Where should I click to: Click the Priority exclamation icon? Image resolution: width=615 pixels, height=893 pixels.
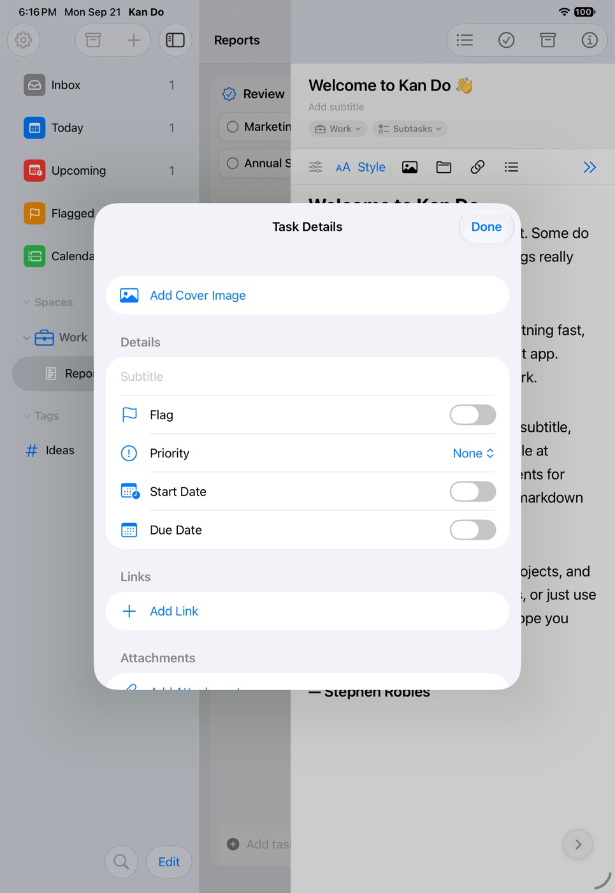(x=129, y=453)
